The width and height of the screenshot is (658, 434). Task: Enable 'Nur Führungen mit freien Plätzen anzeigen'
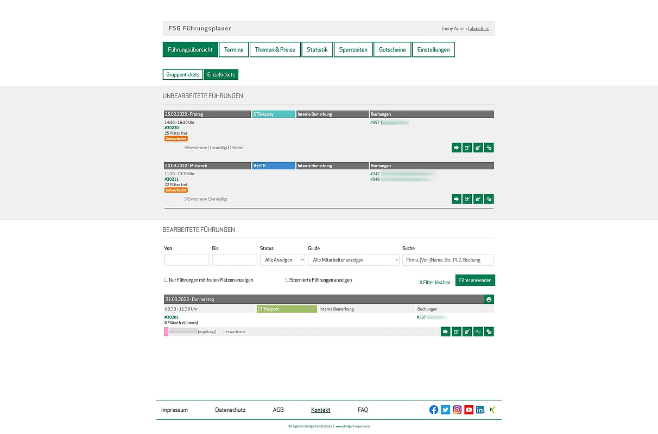(166, 280)
